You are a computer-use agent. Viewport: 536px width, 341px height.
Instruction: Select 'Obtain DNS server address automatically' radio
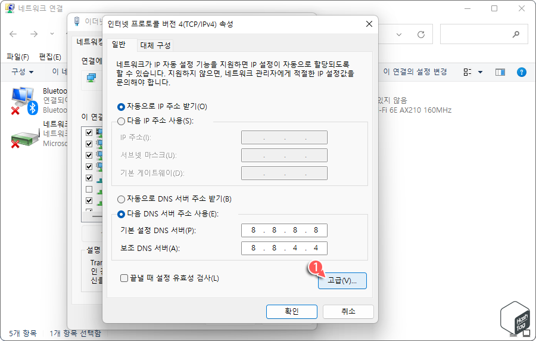121,199
